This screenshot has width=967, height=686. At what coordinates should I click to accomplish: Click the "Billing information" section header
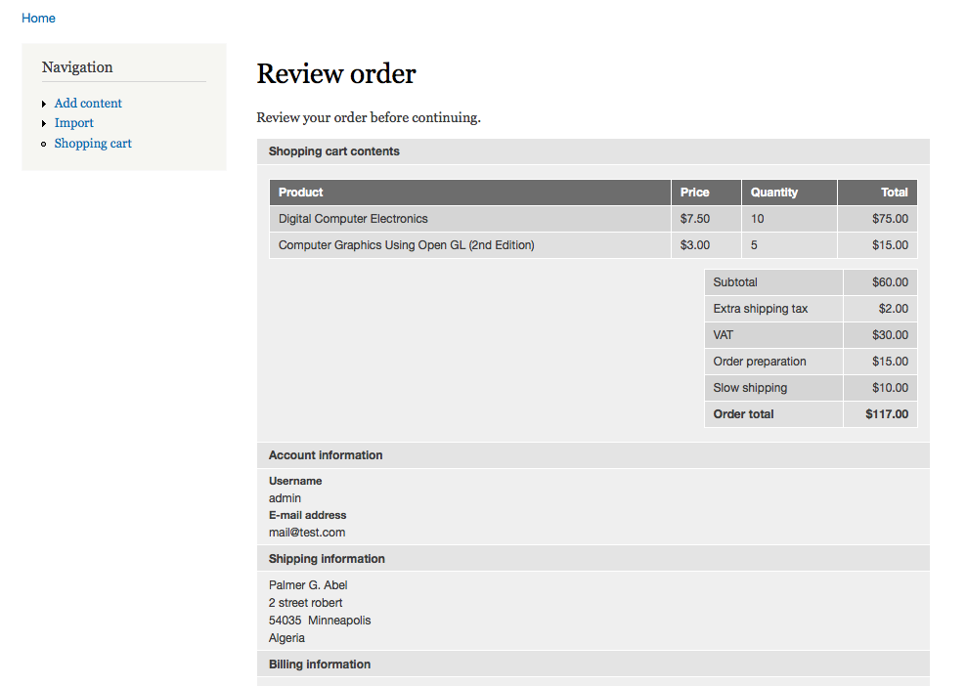pyautogui.click(x=593, y=665)
